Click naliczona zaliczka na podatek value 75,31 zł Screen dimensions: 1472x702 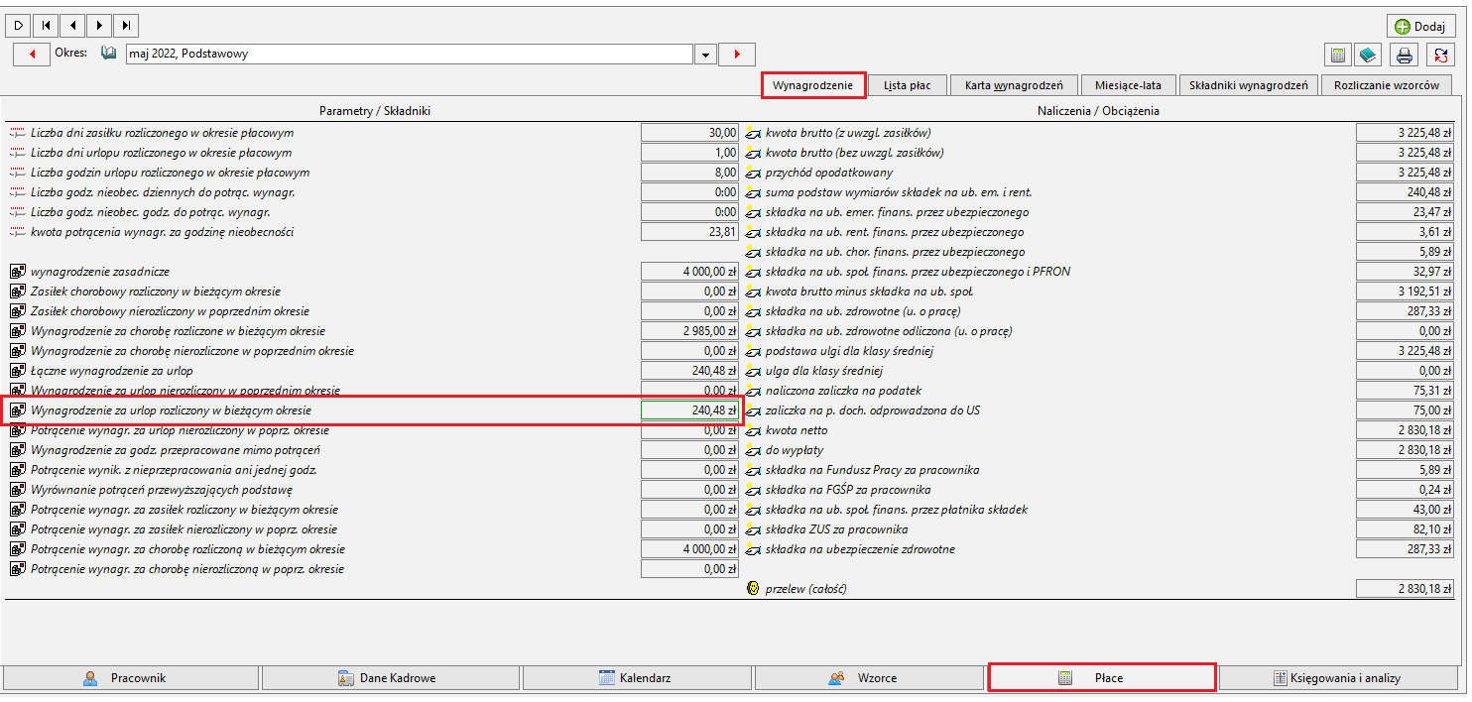point(1406,390)
